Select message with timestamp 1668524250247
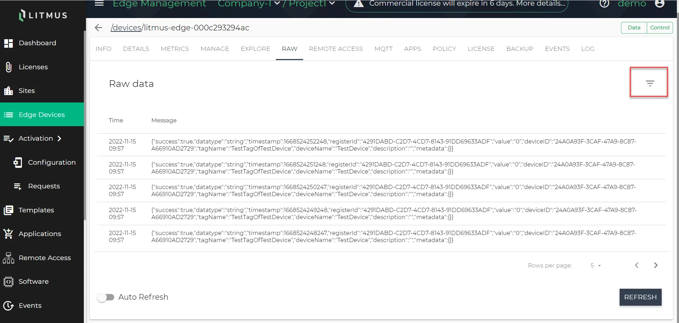This screenshot has width=679, height=323. [381, 190]
